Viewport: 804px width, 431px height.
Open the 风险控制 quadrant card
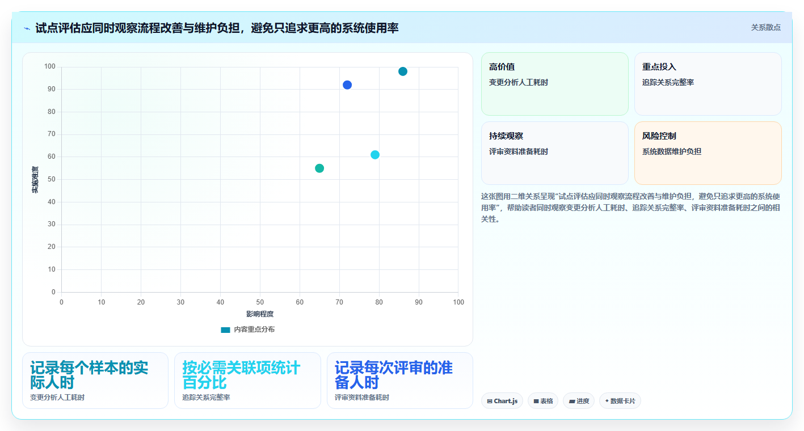[708, 153]
